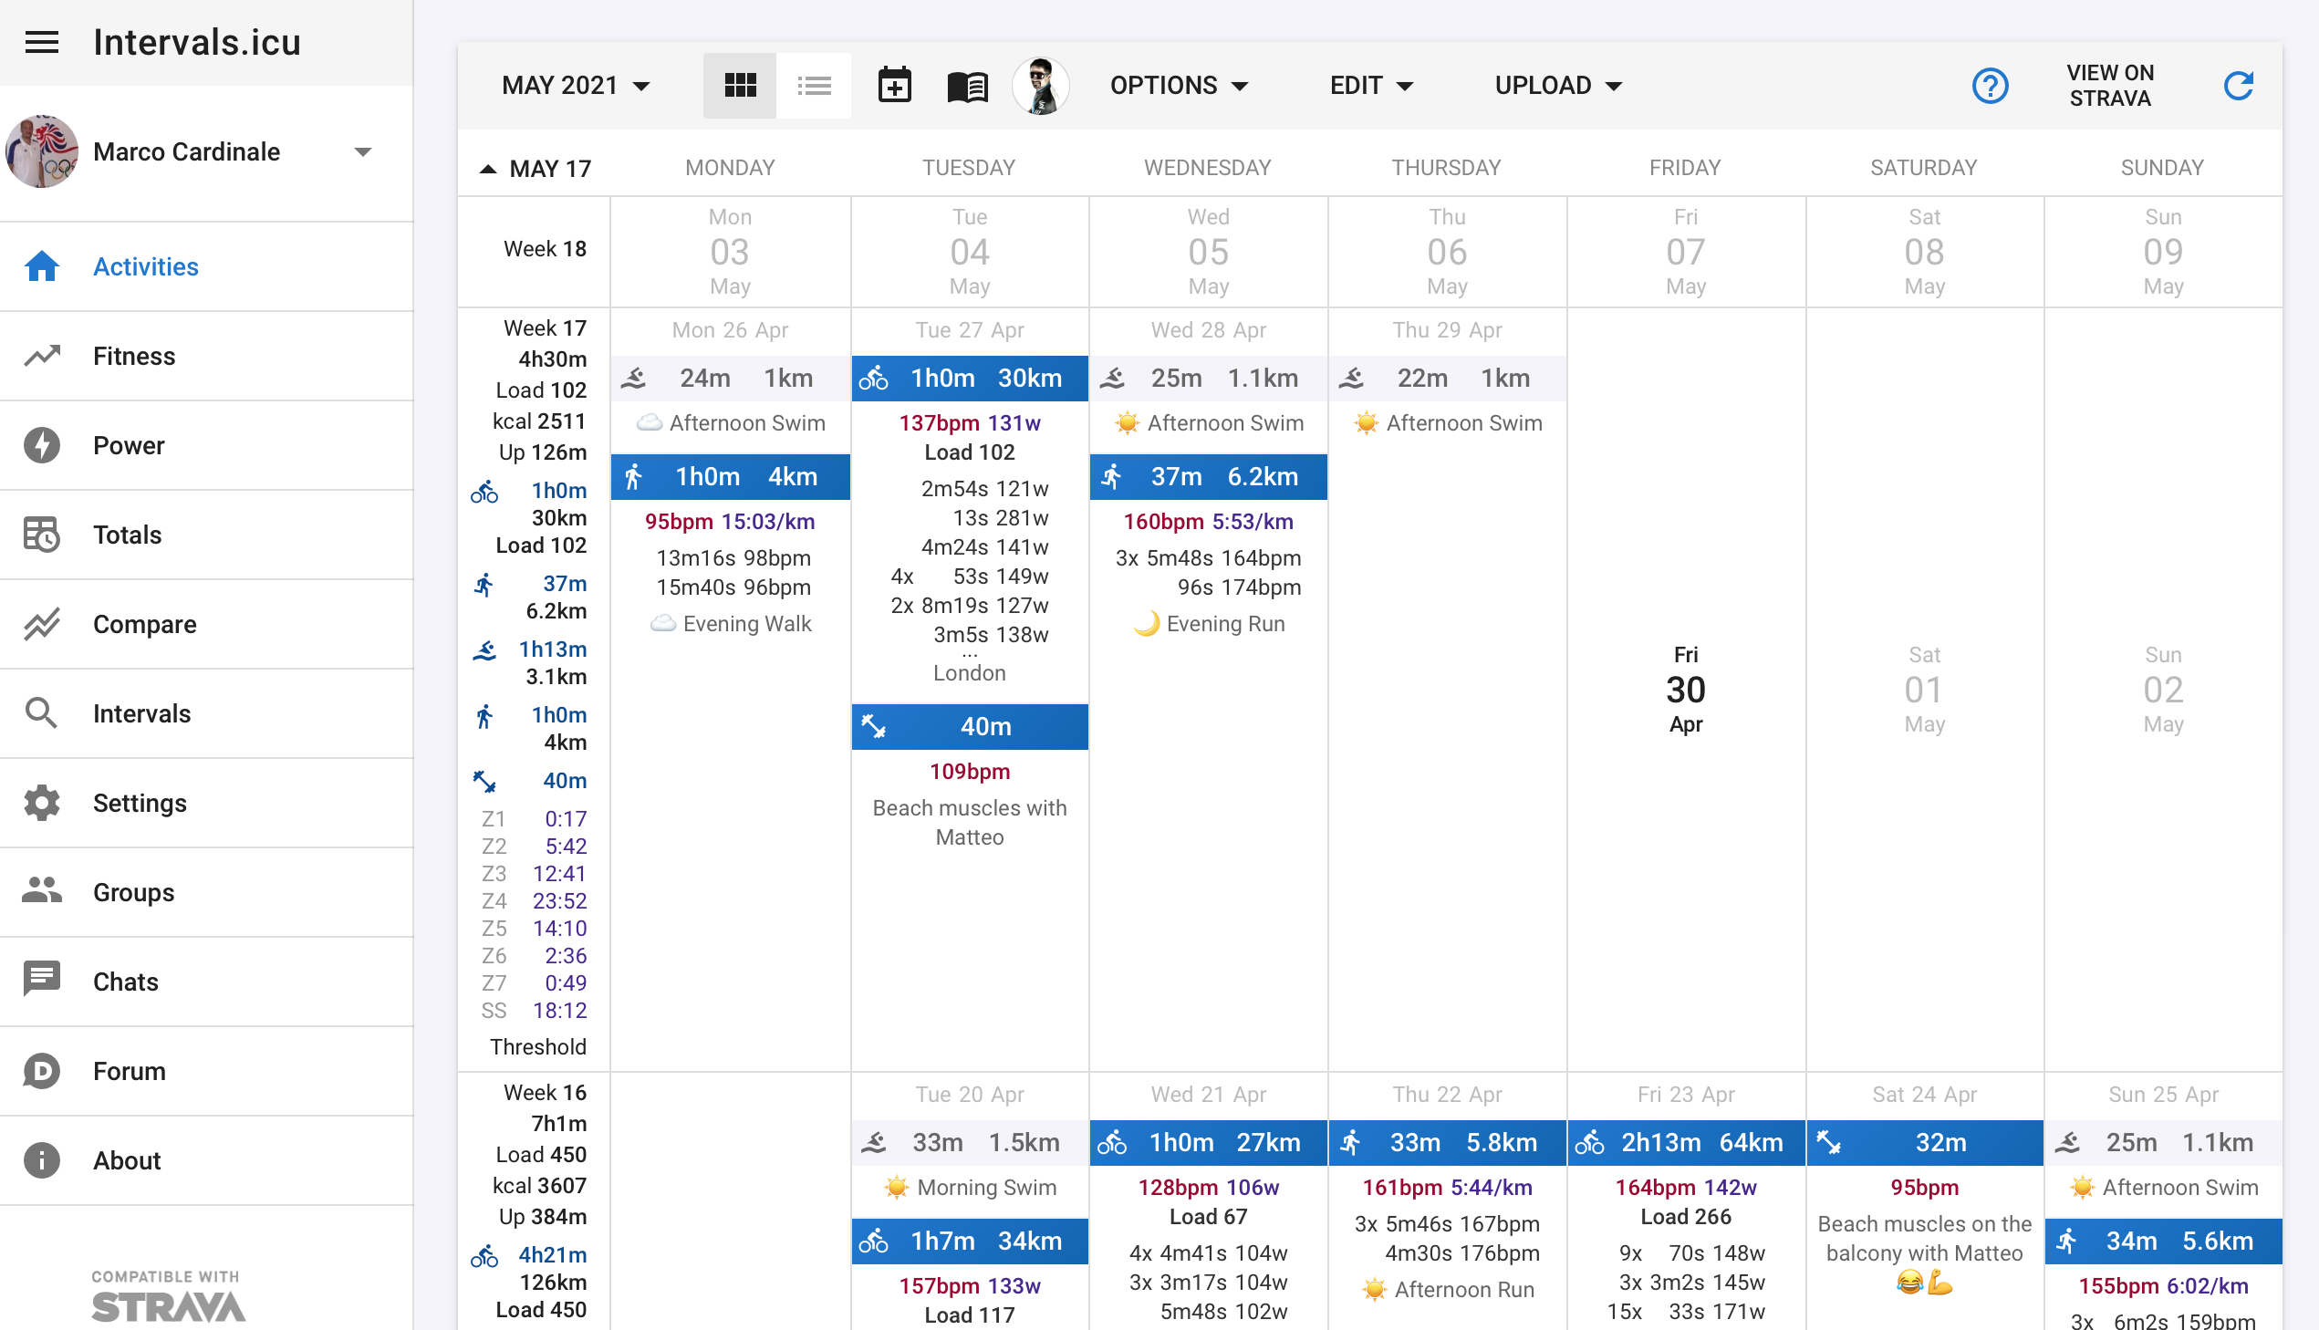The image size is (2319, 1330).
Task: Switch to list view
Action: pyautogui.click(x=814, y=86)
